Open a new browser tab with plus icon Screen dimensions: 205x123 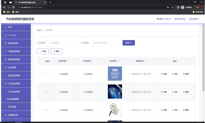50,2
